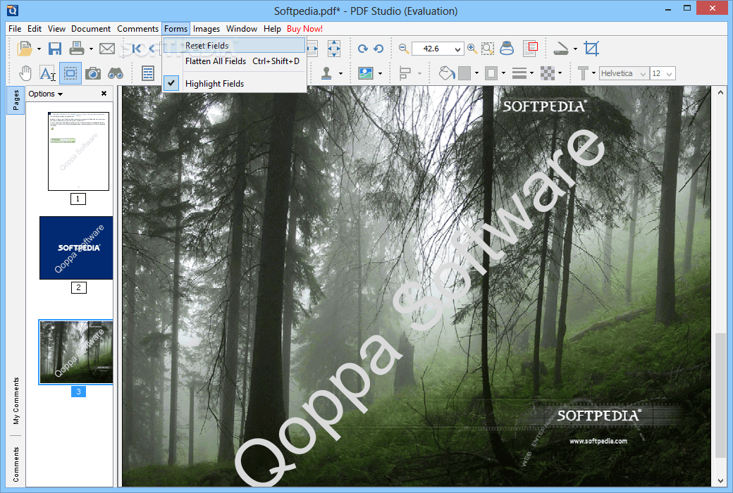Click the Print icon
This screenshot has height=493, width=733.
[77, 49]
